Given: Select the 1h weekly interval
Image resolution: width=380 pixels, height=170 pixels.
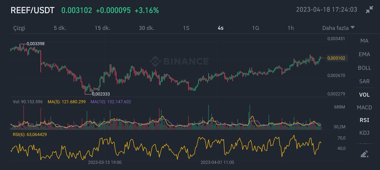Looking at the screenshot, I should pos(291,28).
